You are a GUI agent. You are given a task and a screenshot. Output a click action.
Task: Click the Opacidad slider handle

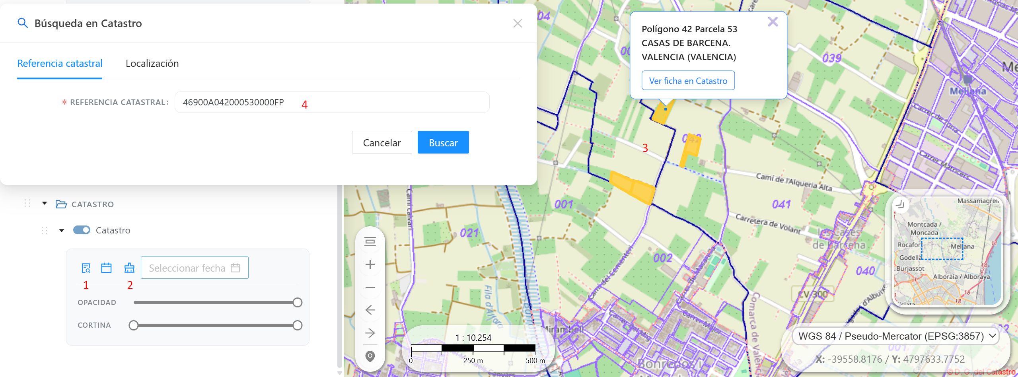297,303
